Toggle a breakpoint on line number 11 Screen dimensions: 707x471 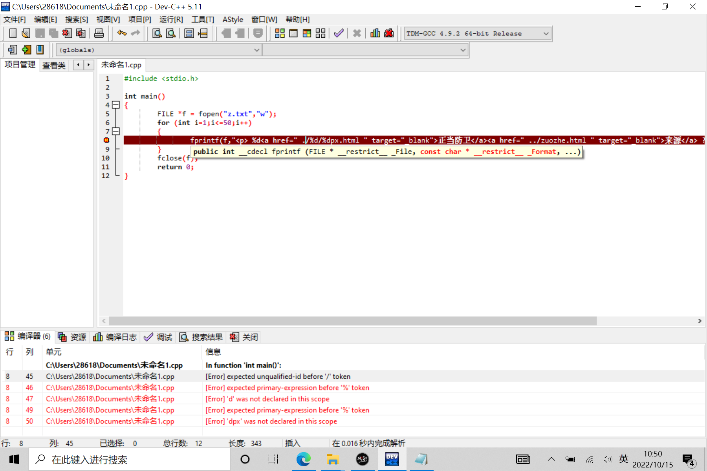point(105,167)
